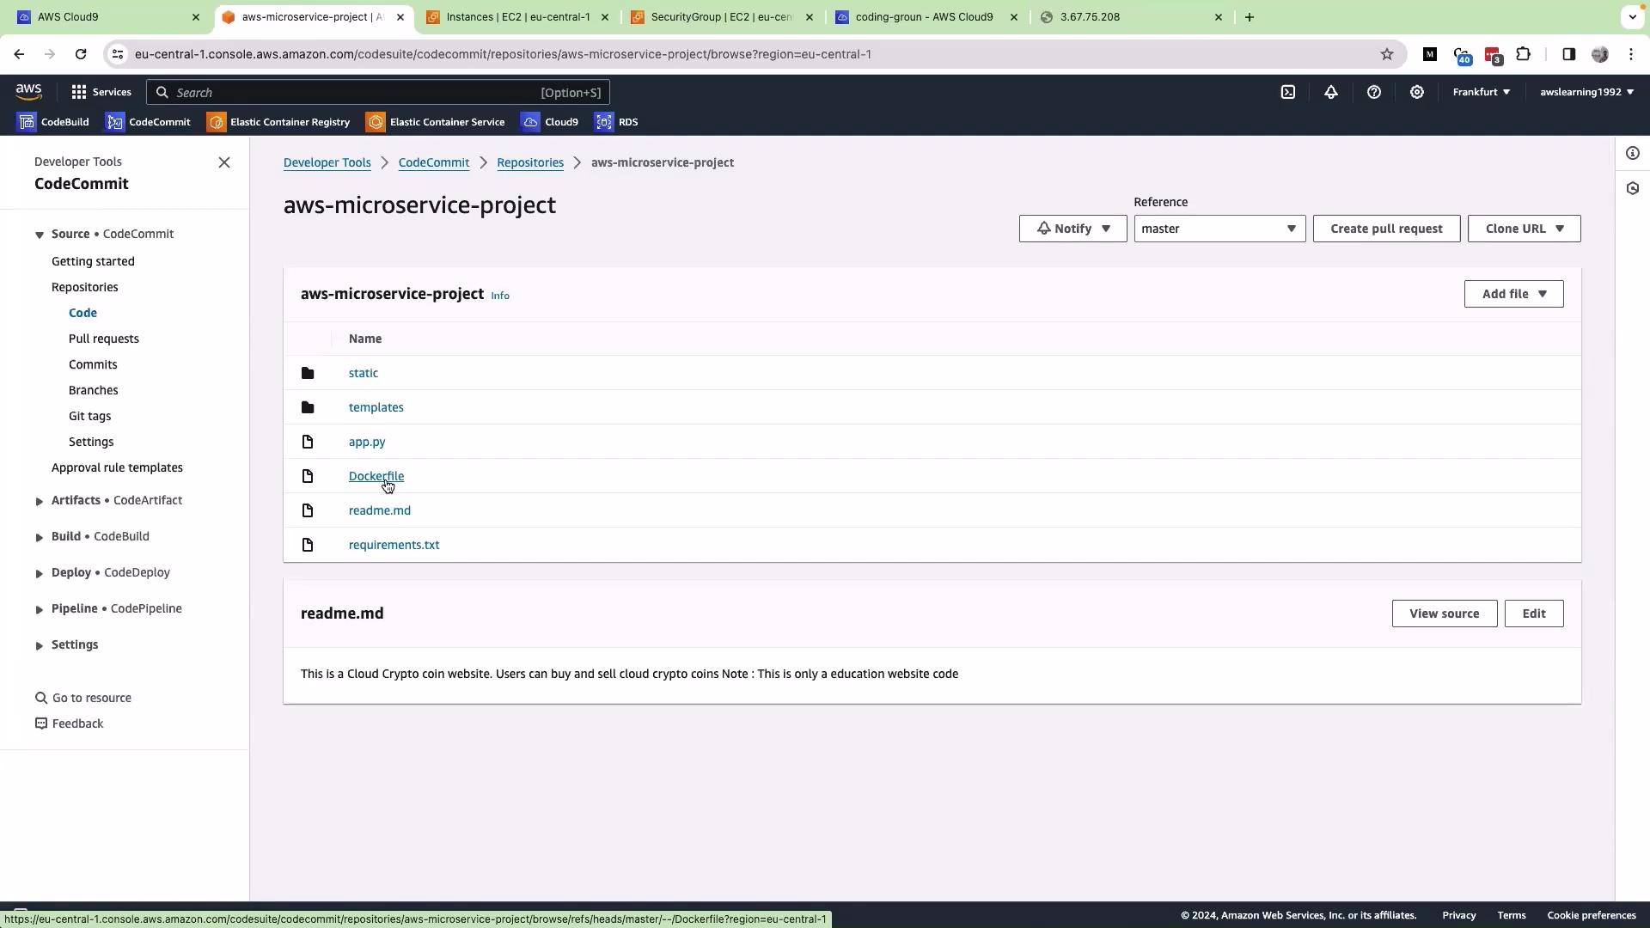Open the Cloud9 favorites shortcut
This screenshot has height=928, width=1650.
(x=550, y=122)
